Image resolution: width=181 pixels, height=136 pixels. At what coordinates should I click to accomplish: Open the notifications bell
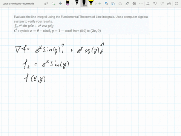tap(148, 3)
